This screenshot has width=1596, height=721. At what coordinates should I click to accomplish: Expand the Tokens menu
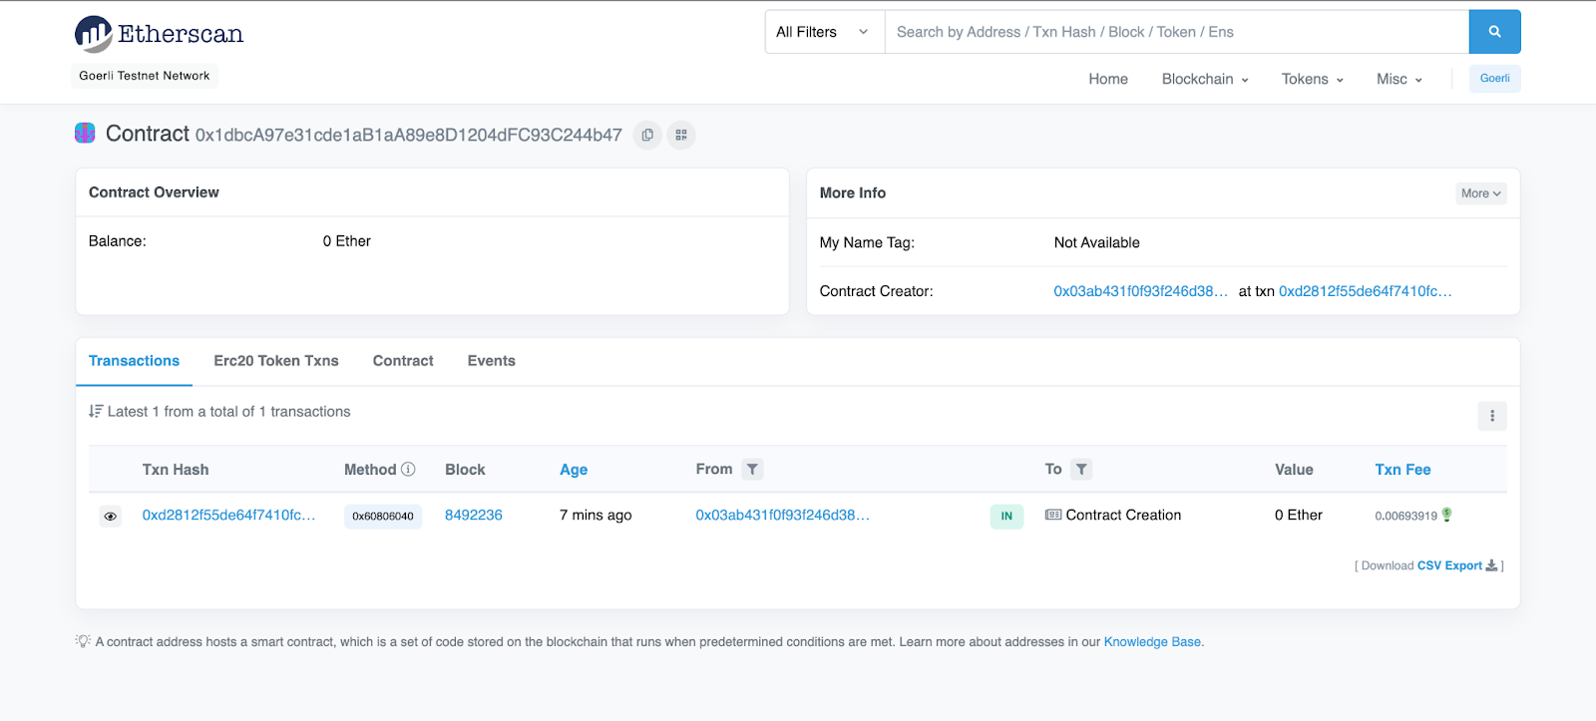1313,79
